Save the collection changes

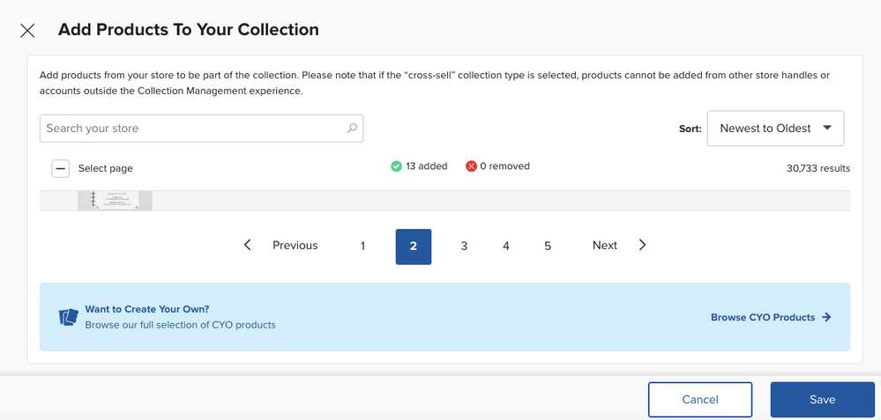(822, 400)
